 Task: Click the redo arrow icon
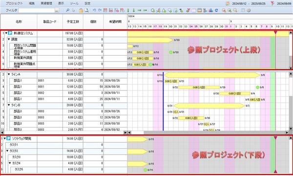100,10
